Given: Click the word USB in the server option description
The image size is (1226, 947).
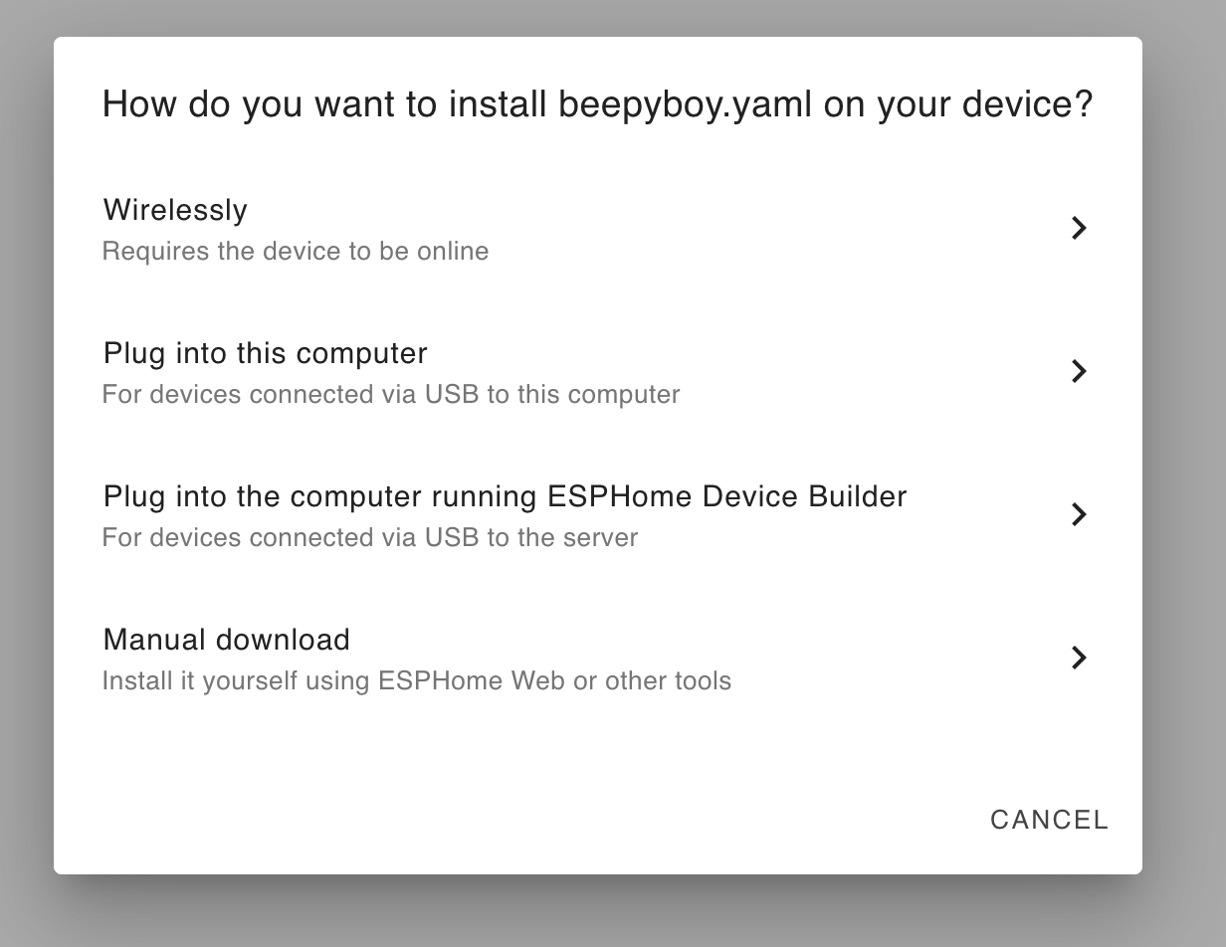Looking at the screenshot, I should 452,537.
